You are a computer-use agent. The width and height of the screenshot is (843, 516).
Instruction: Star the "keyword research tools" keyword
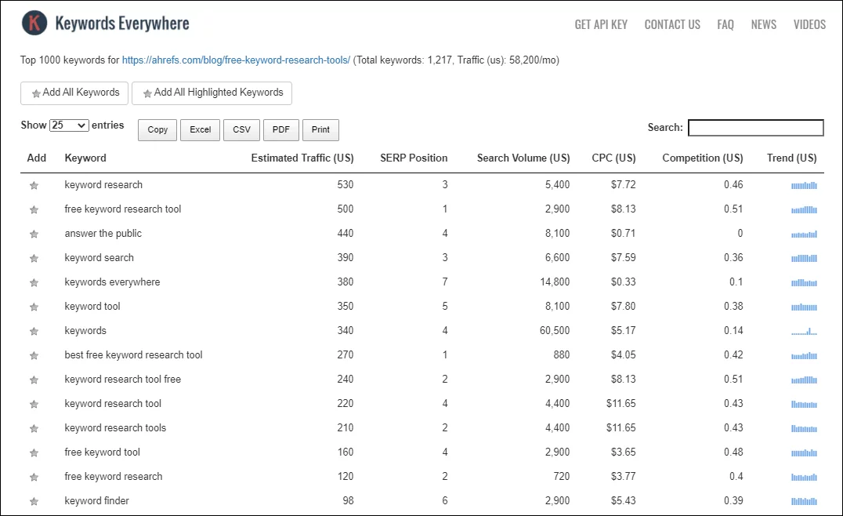[x=34, y=428]
